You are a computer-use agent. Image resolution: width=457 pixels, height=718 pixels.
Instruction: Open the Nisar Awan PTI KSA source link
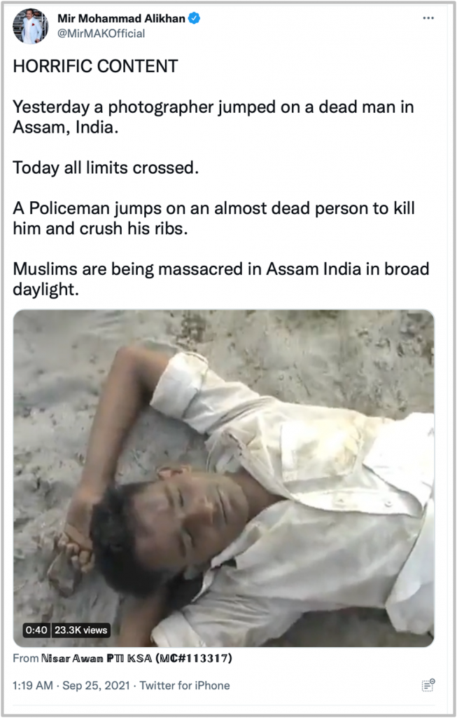point(97,658)
